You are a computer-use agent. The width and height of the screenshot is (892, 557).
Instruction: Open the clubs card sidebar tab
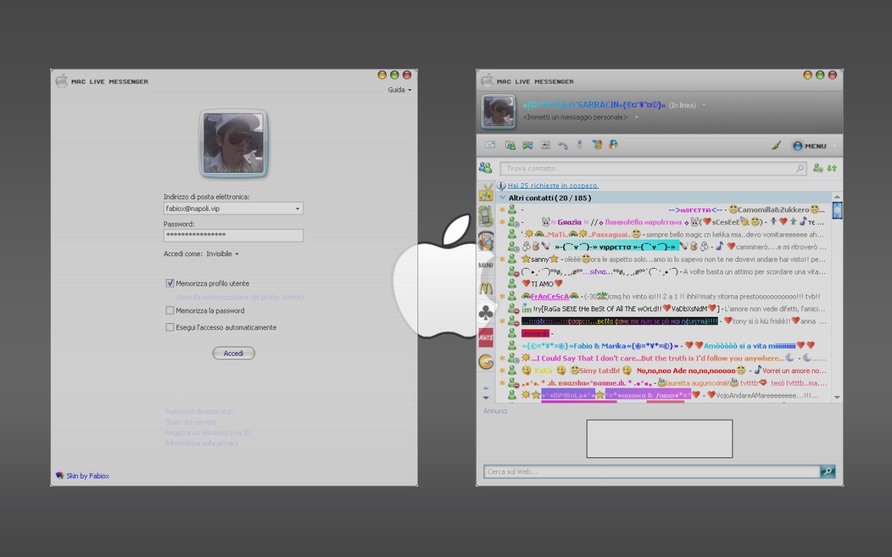[486, 313]
